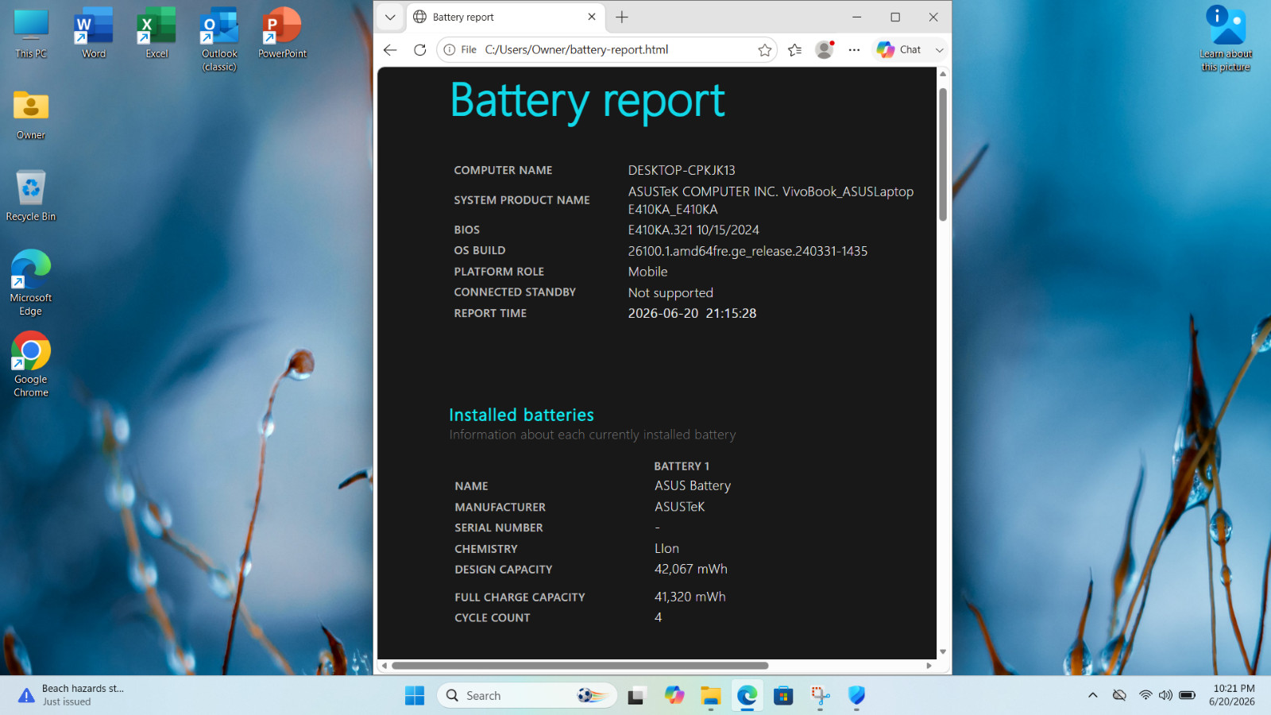Open Snipping Tool from the taskbar
Viewport: 1271px width, 715px height.
[821, 696]
